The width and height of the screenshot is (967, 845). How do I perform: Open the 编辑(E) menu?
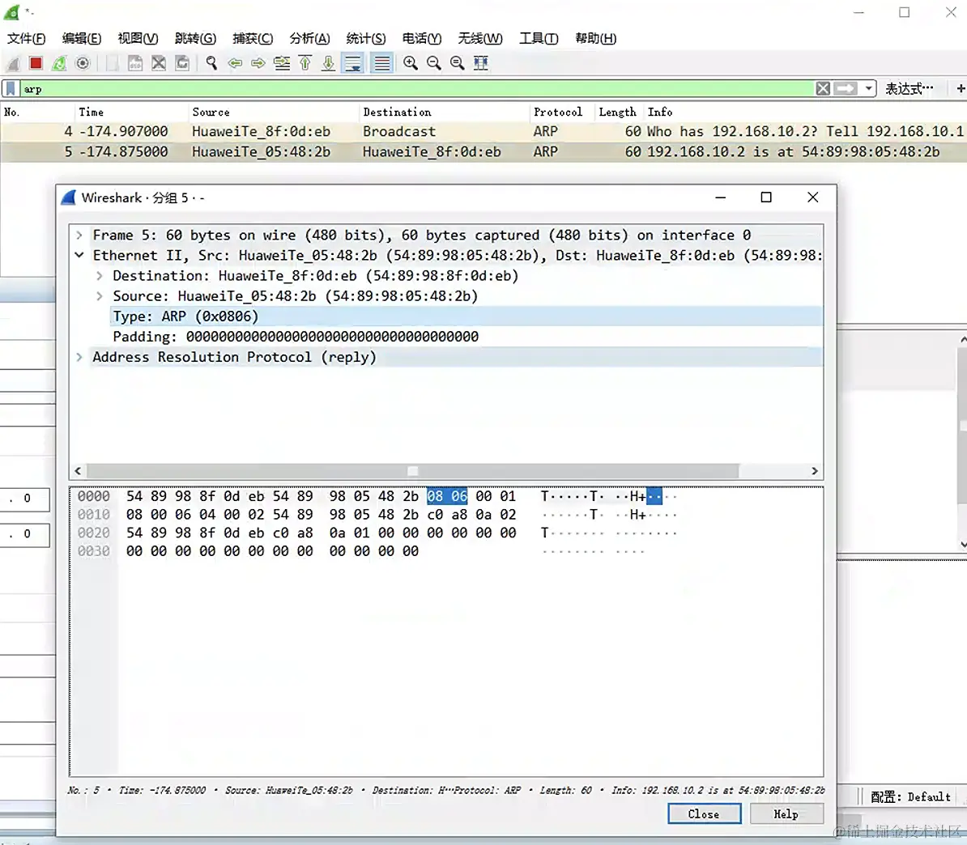[x=82, y=38]
